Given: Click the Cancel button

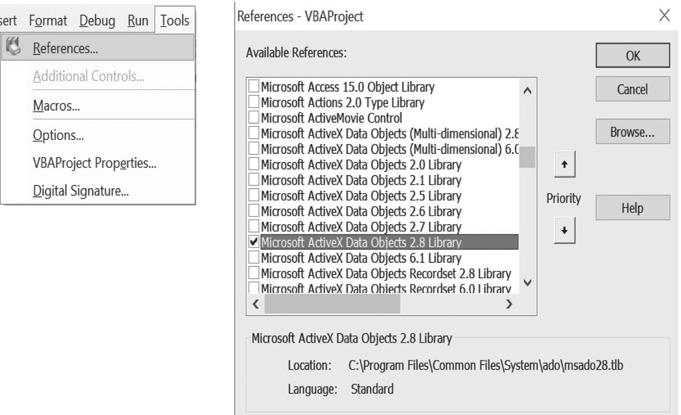Looking at the screenshot, I should 633,89.
